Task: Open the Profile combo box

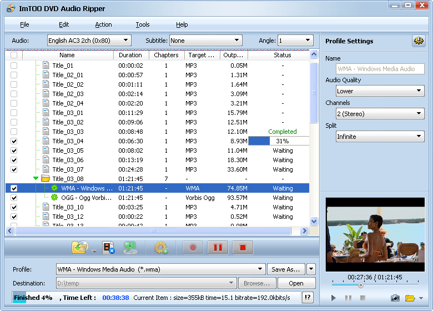Action: (161, 269)
